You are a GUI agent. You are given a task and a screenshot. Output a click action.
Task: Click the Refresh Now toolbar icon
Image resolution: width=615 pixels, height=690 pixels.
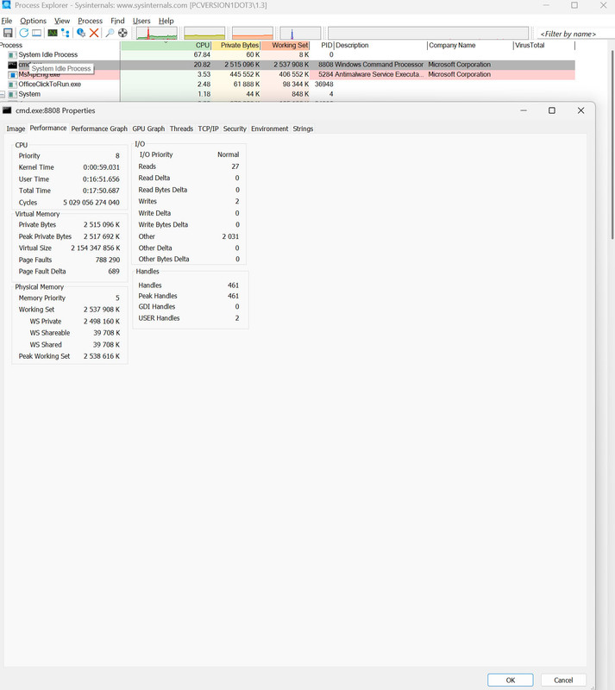pos(24,33)
